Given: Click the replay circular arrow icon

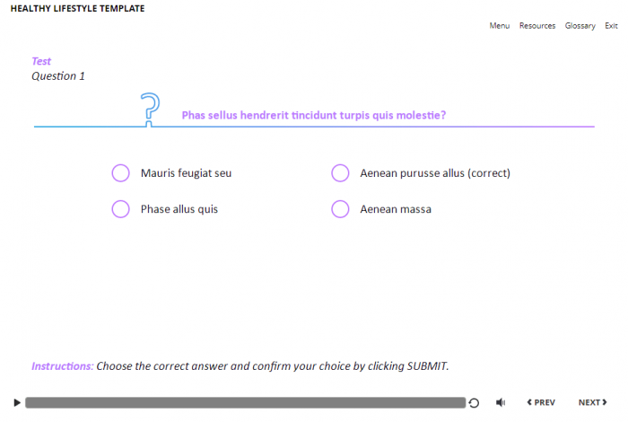Looking at the screenshot, I should pyautogui.click(x=474, y=403).
